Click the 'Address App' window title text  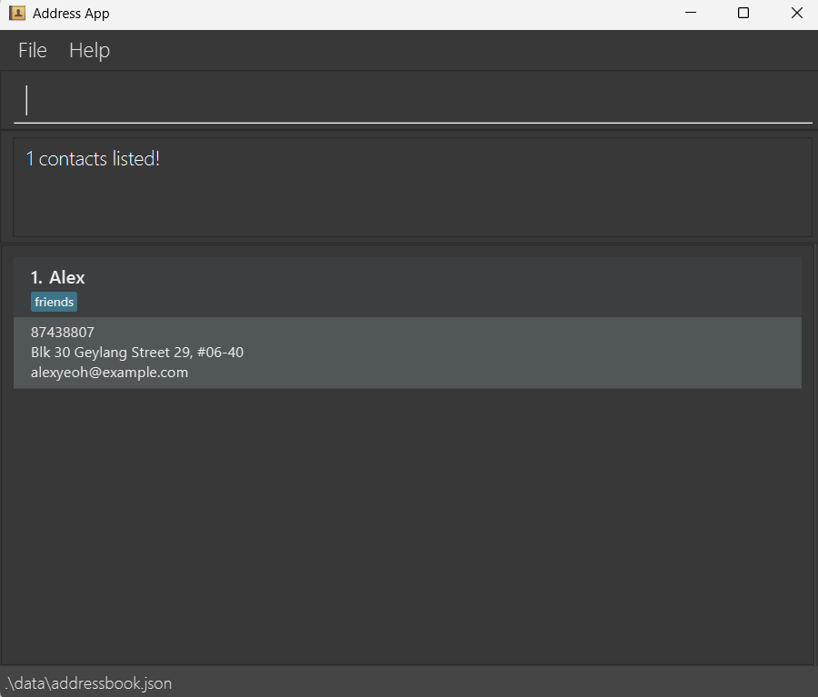71,14
